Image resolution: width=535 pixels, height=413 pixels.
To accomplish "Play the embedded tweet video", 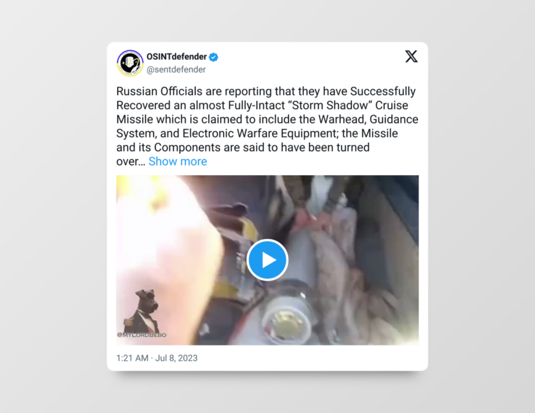I will click(x=267, y=260).
